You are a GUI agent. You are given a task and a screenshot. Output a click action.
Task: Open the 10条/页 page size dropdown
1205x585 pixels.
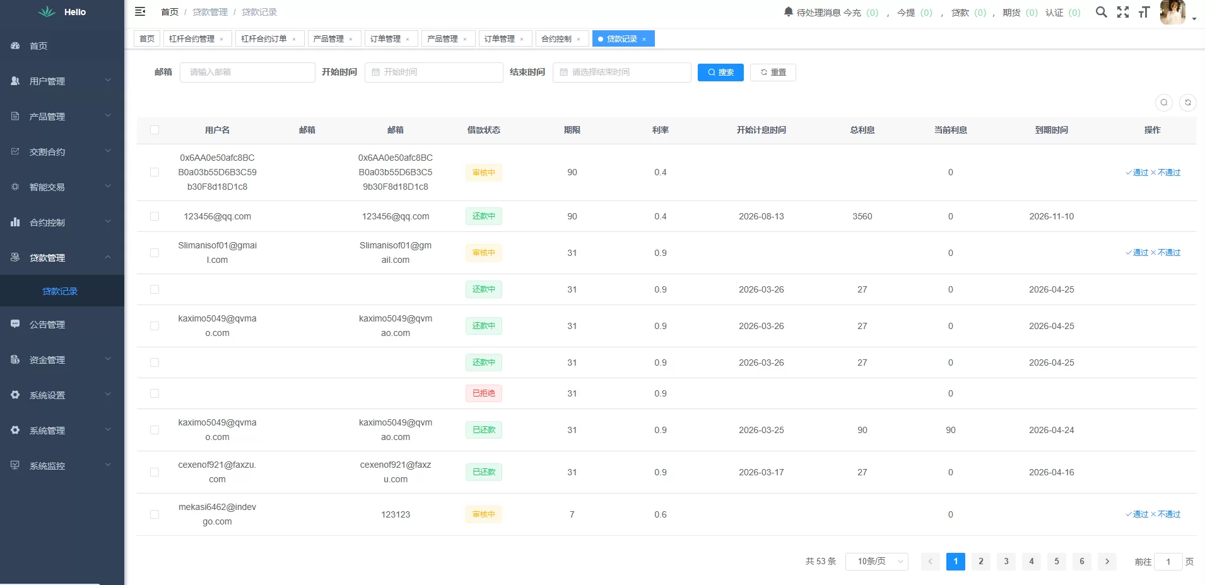(877, 561)
